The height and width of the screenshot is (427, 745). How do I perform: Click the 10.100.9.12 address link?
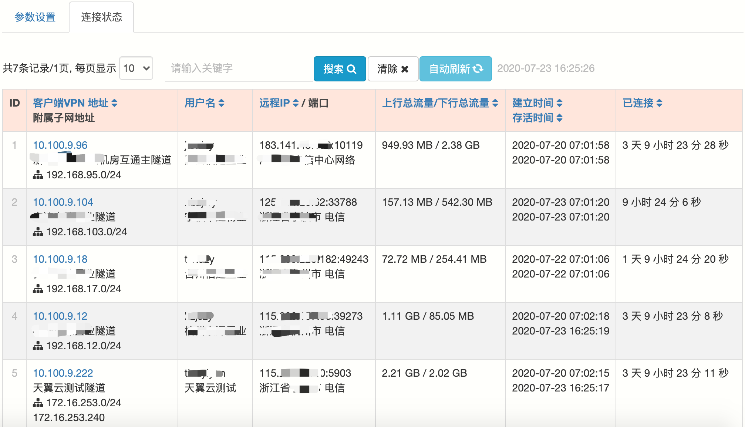(x=60, y=316)
